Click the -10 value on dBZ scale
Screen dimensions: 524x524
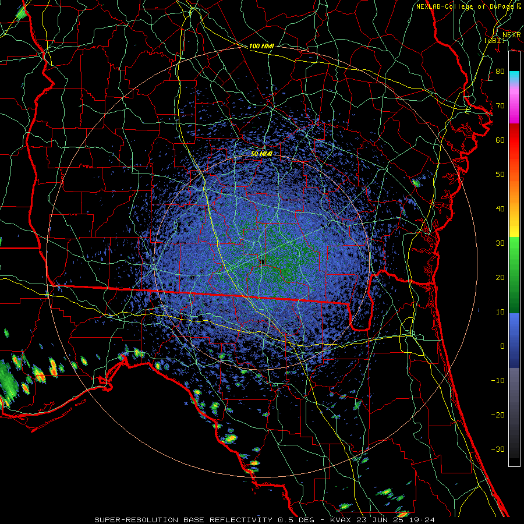(x=498, y=381)
